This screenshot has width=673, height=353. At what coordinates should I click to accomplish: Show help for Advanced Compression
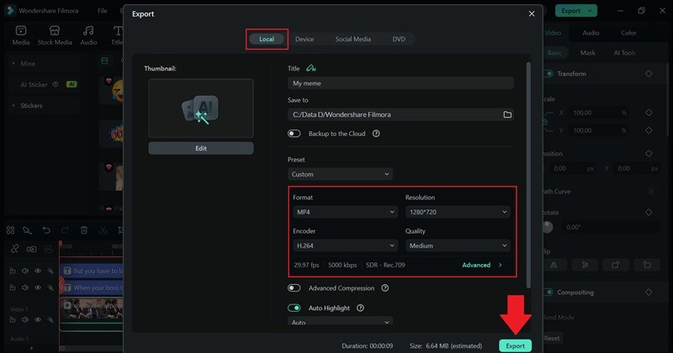tap(385, 287)
